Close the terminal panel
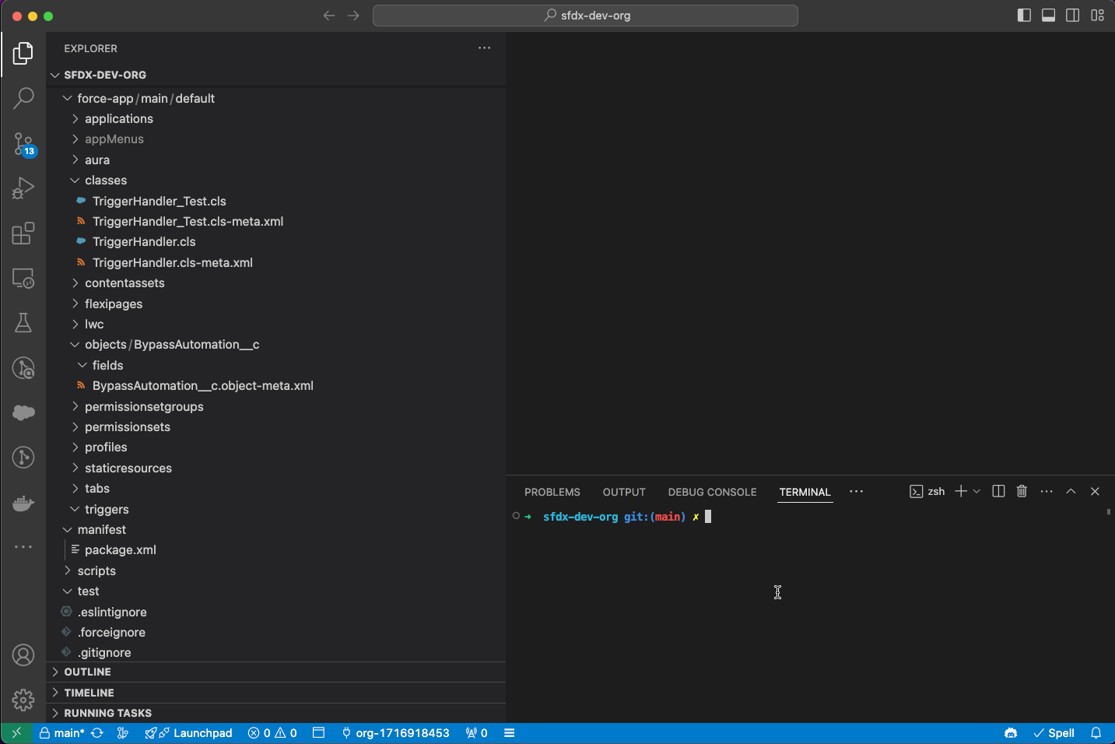The height and width of the screenshot is (744, 1115). [x=1095, y=491]
